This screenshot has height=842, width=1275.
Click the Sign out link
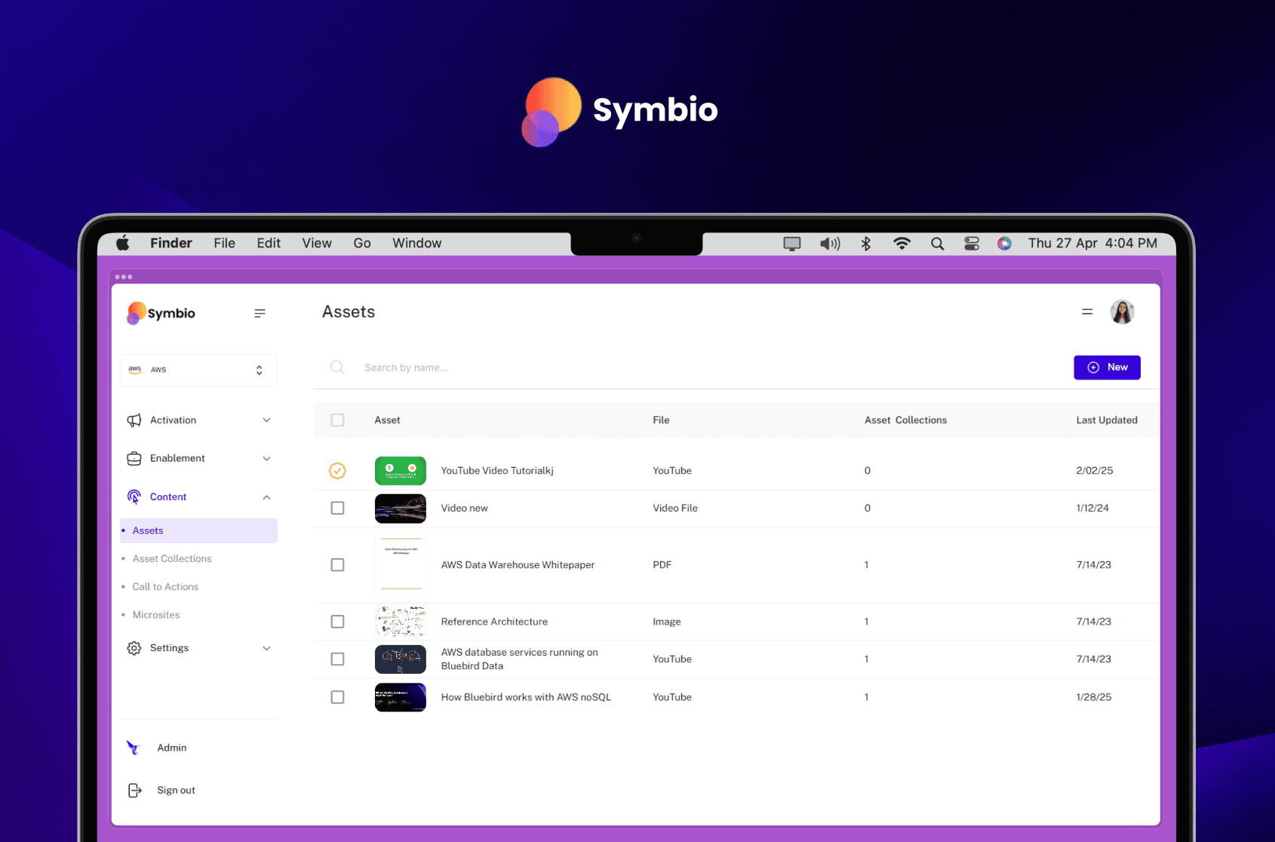(x=176, y=790)
